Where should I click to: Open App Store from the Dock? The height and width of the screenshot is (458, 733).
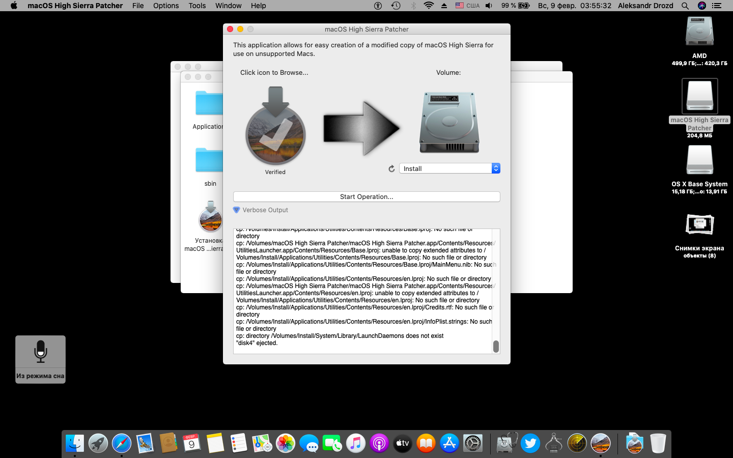click(449, 443)
